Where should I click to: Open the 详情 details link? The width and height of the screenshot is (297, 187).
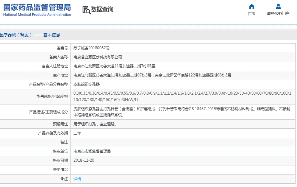tap(77, 179)
